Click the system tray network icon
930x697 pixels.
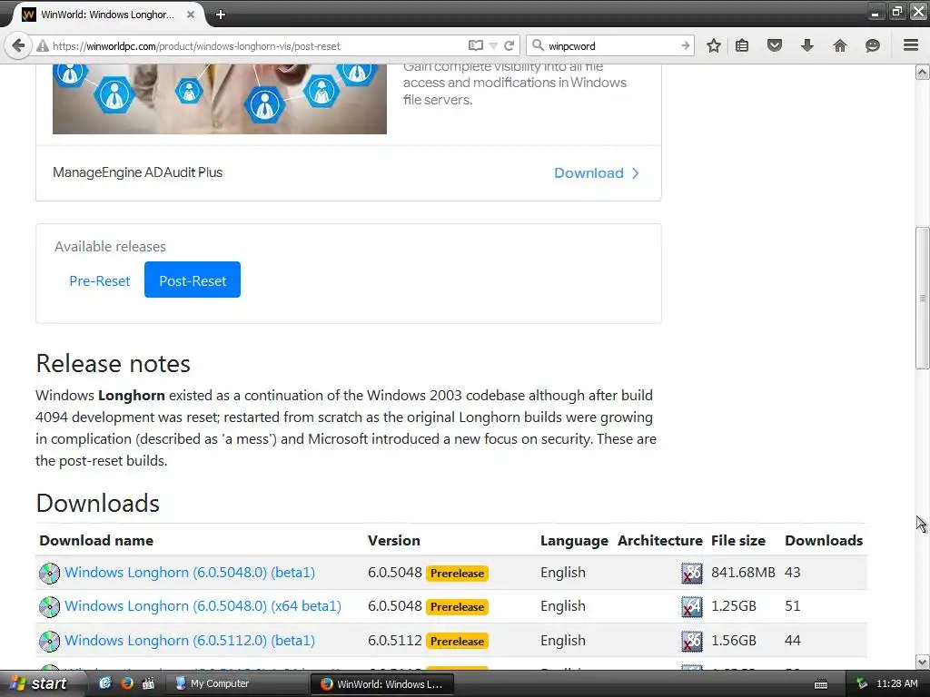click(862, 684)
